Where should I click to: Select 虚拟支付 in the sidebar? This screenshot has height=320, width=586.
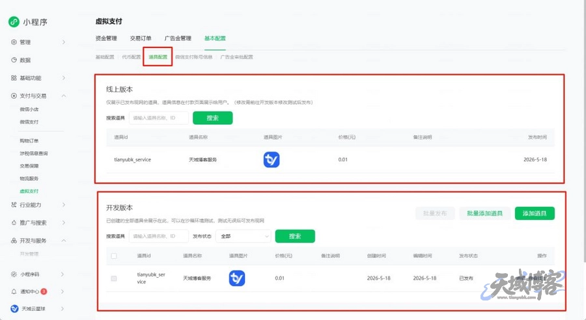pos(29,191)
